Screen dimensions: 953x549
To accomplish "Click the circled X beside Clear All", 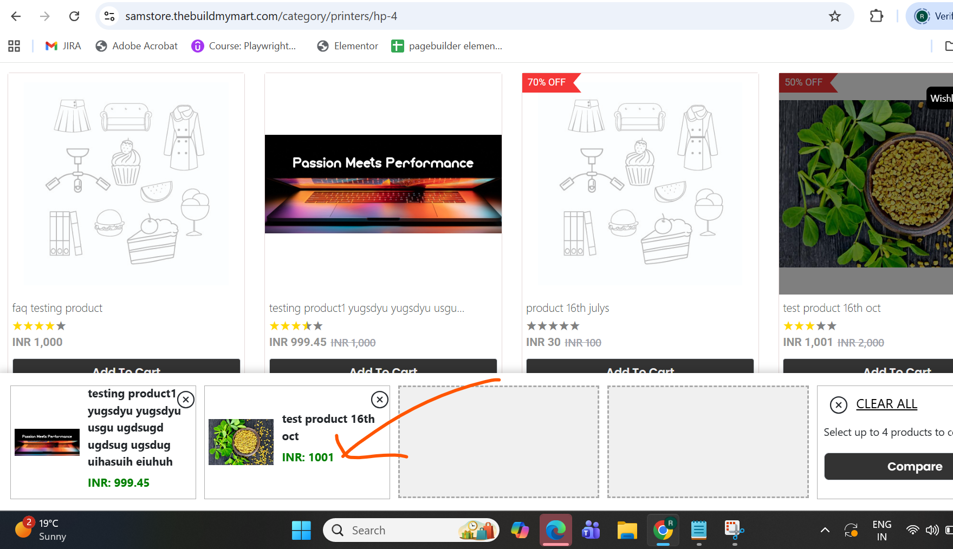I will click(x=839, y=404).
